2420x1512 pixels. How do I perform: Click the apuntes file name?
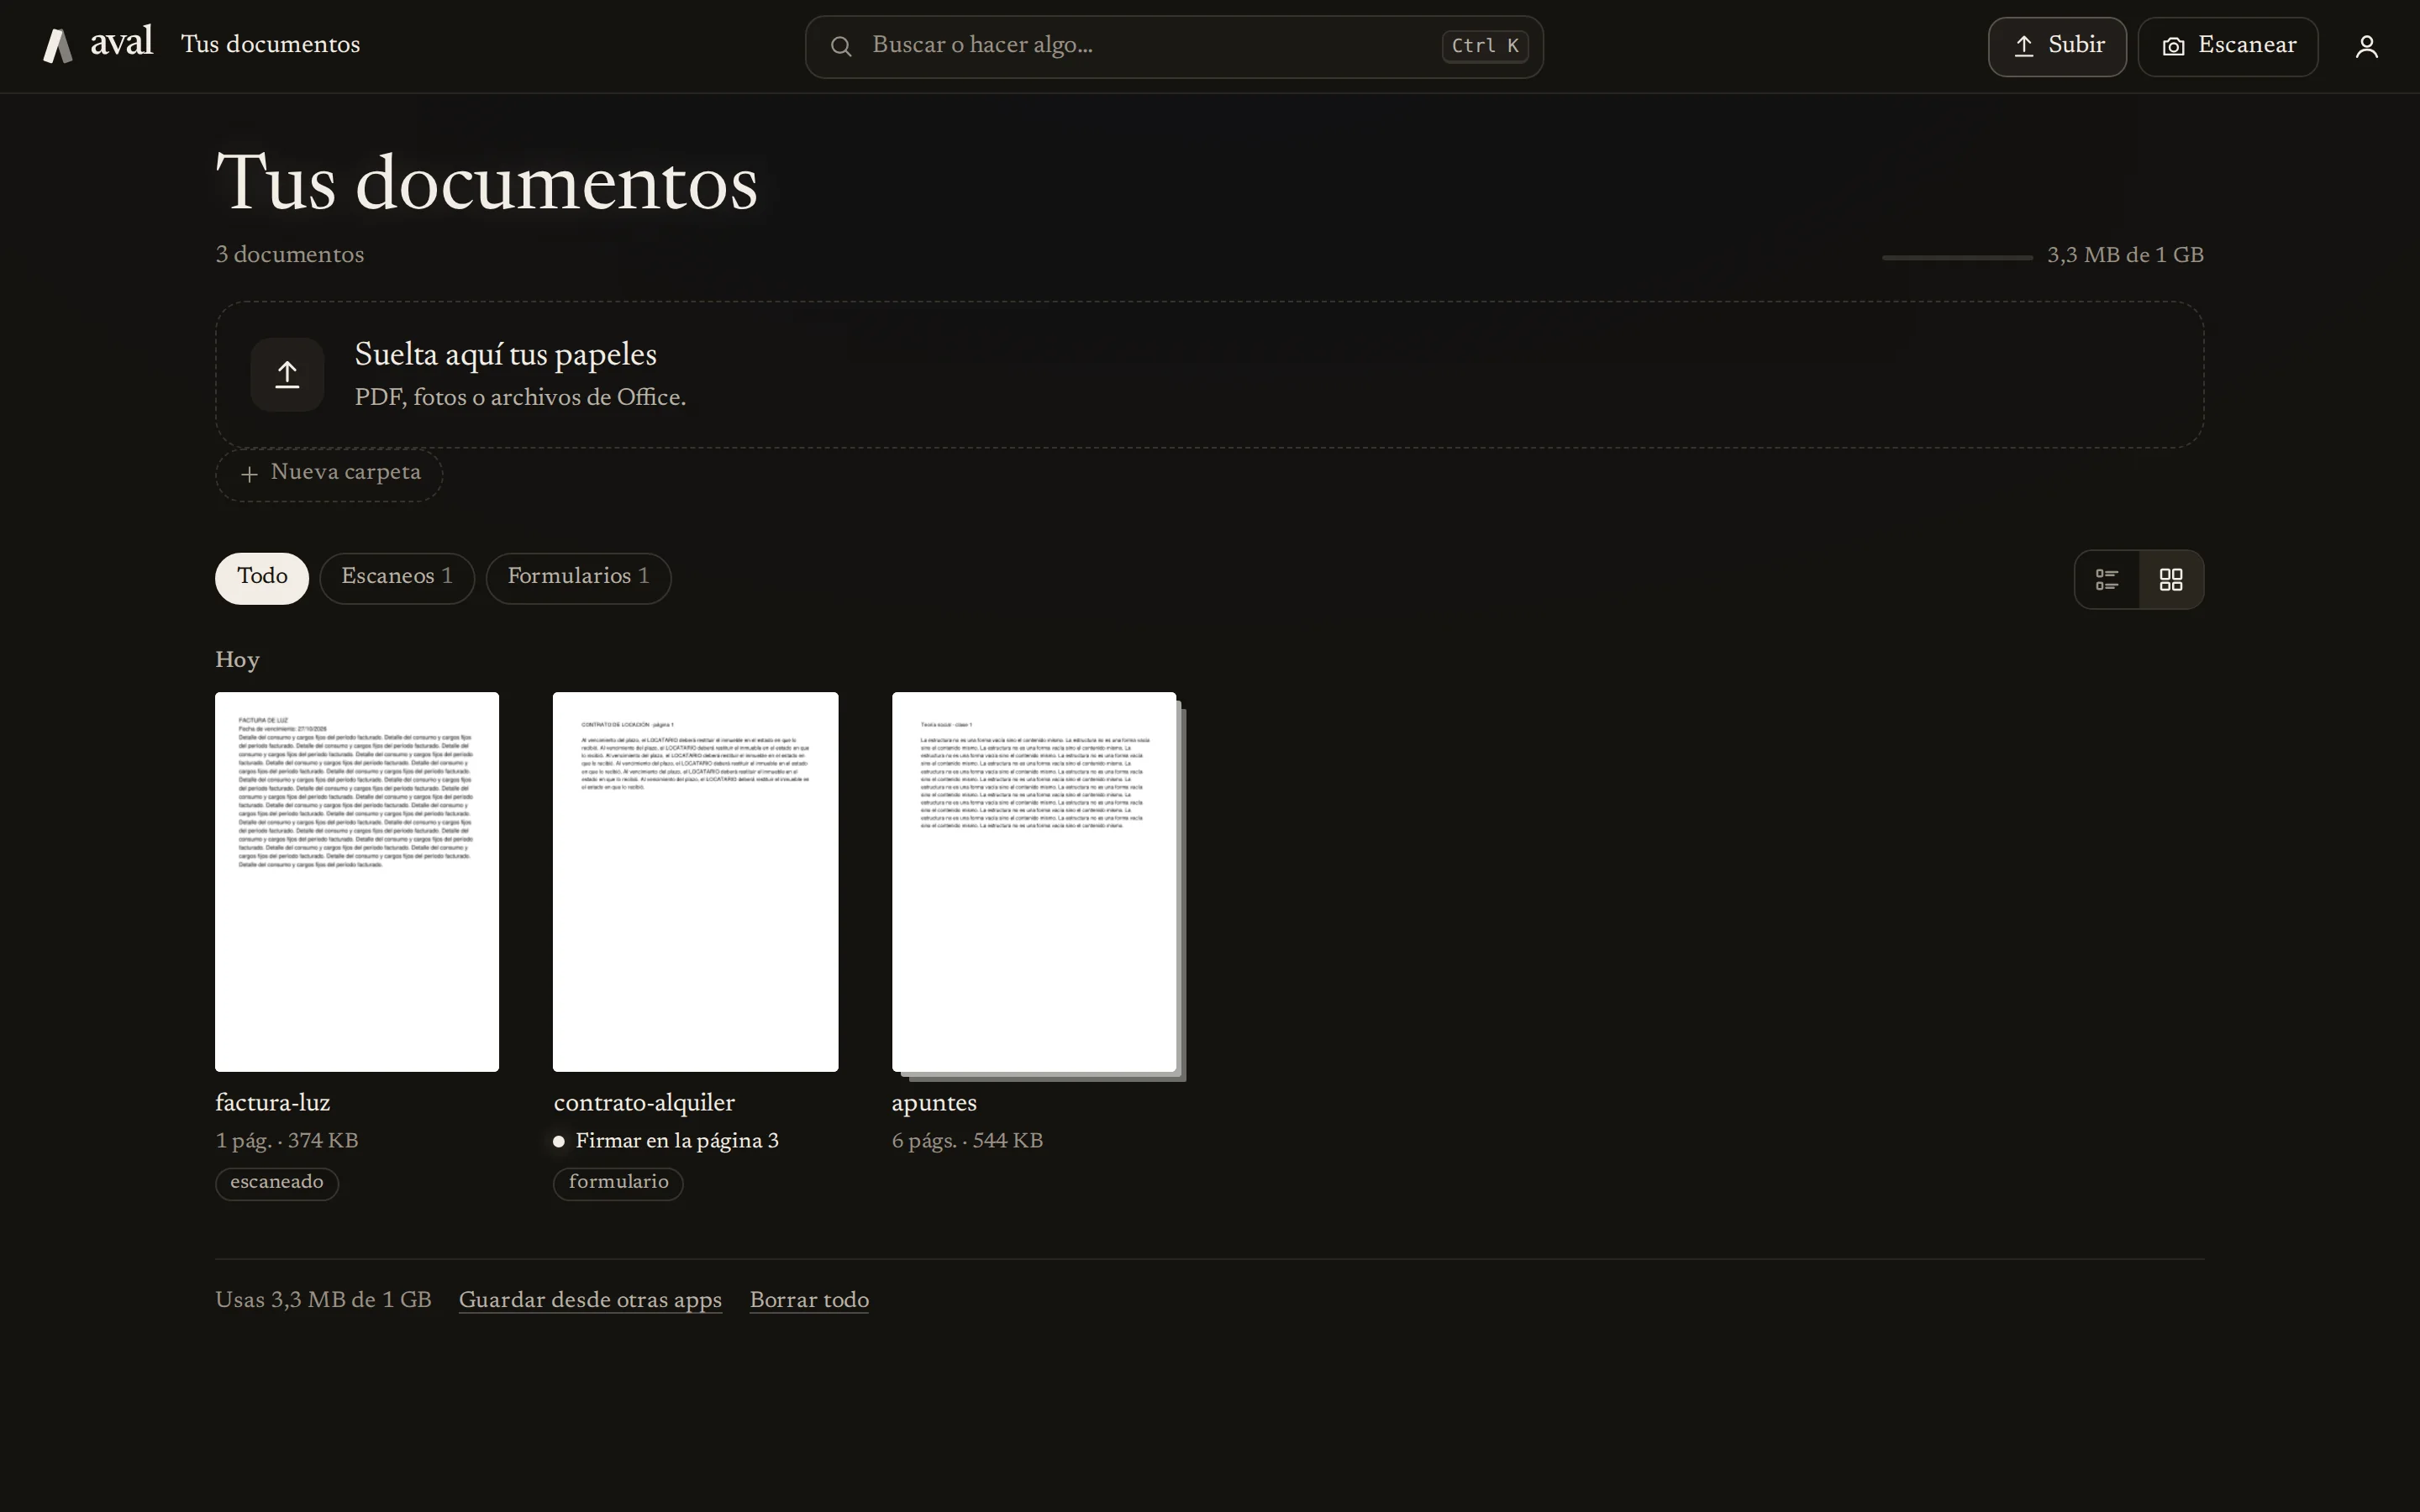pyautogui.click(x=934, y=1104)
